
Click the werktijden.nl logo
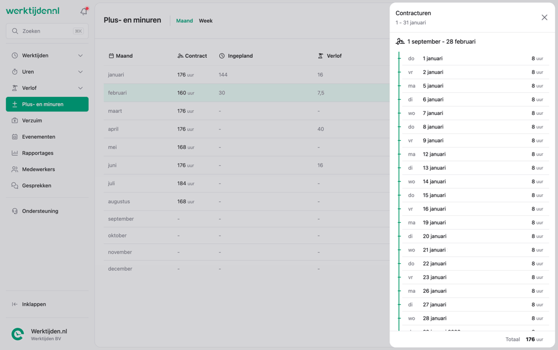pyautogui.click(x=33, y=11)
